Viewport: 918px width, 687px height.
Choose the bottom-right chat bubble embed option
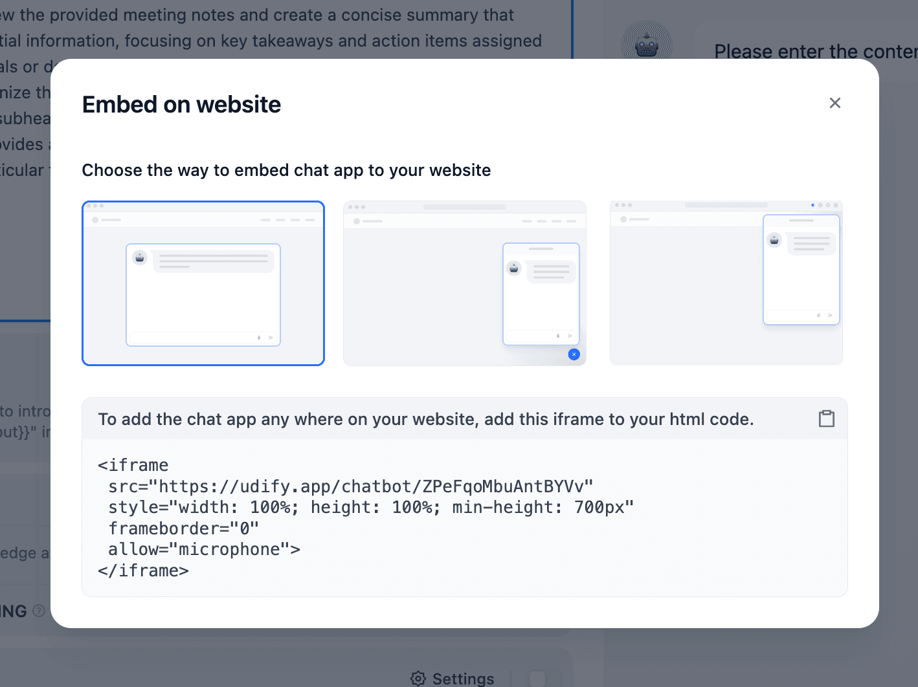(464, 283)
